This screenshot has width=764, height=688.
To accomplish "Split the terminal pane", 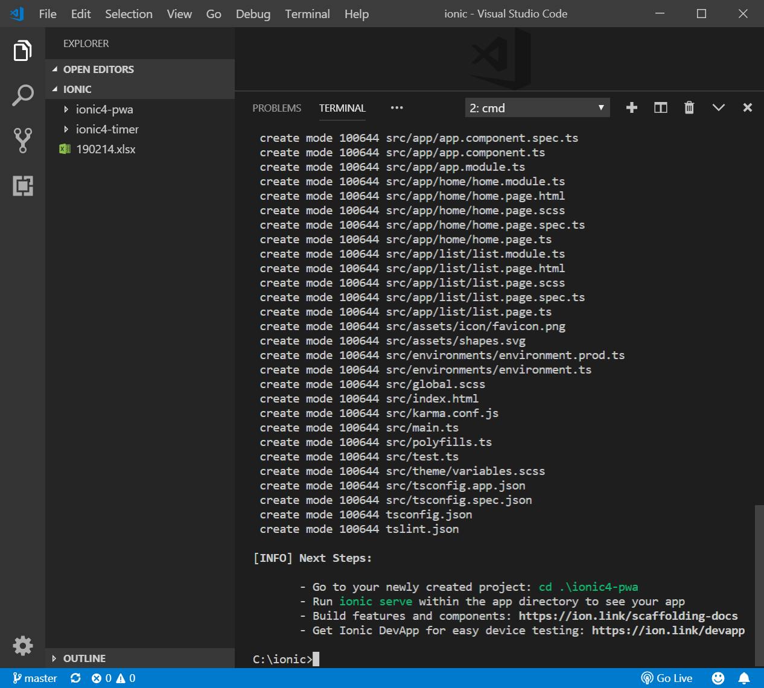I will [x=661, y=108].
